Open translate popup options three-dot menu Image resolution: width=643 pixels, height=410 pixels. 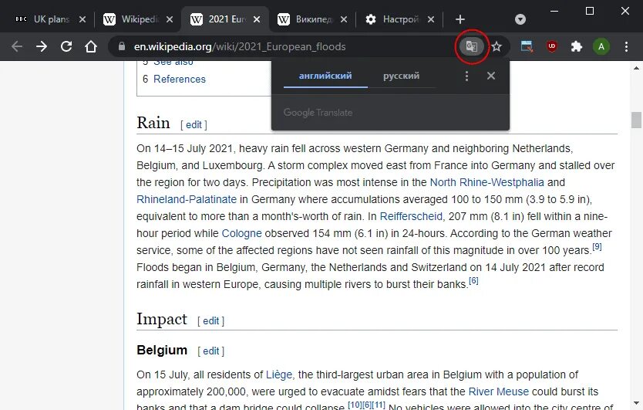coord(466,76)
